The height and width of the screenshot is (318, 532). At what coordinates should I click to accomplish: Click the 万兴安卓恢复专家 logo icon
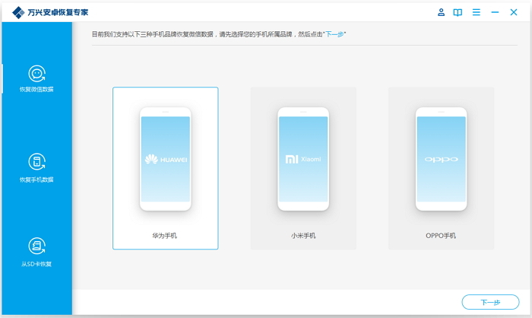pos(18,13)
